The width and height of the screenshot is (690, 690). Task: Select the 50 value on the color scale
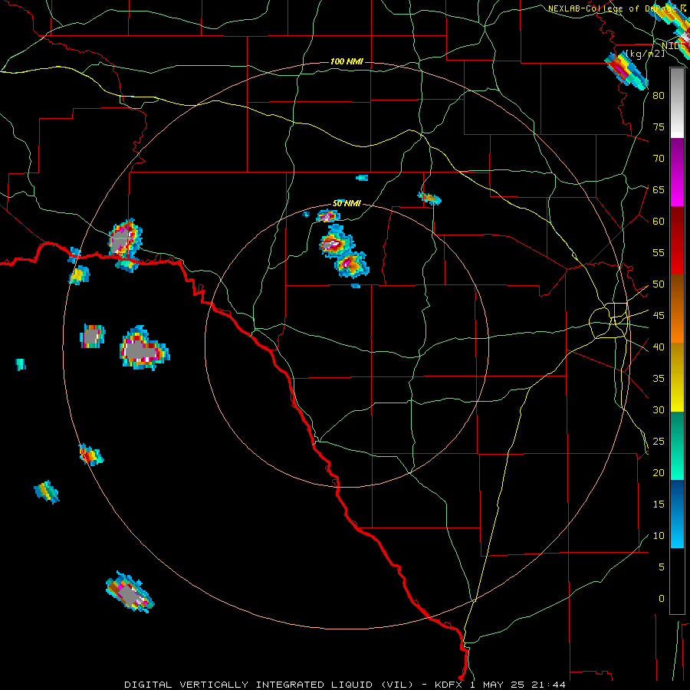(659, 284)
